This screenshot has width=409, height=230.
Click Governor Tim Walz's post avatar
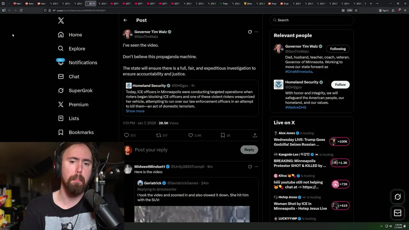(x=127, y=34)
